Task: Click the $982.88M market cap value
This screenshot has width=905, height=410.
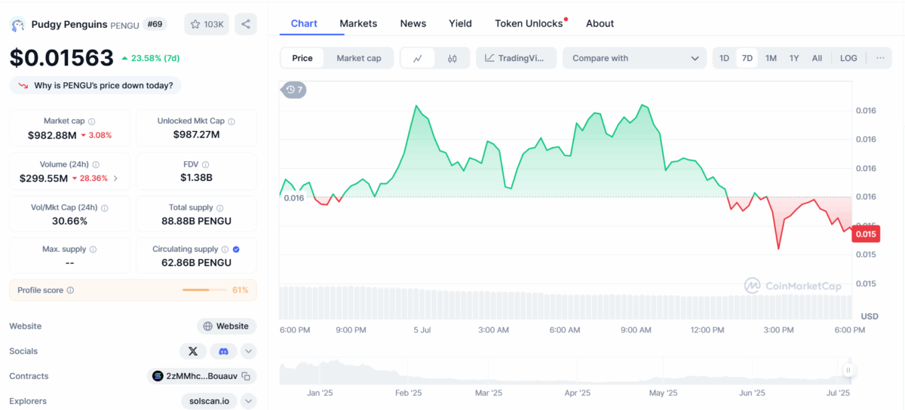Action: (x=52, y=135)
